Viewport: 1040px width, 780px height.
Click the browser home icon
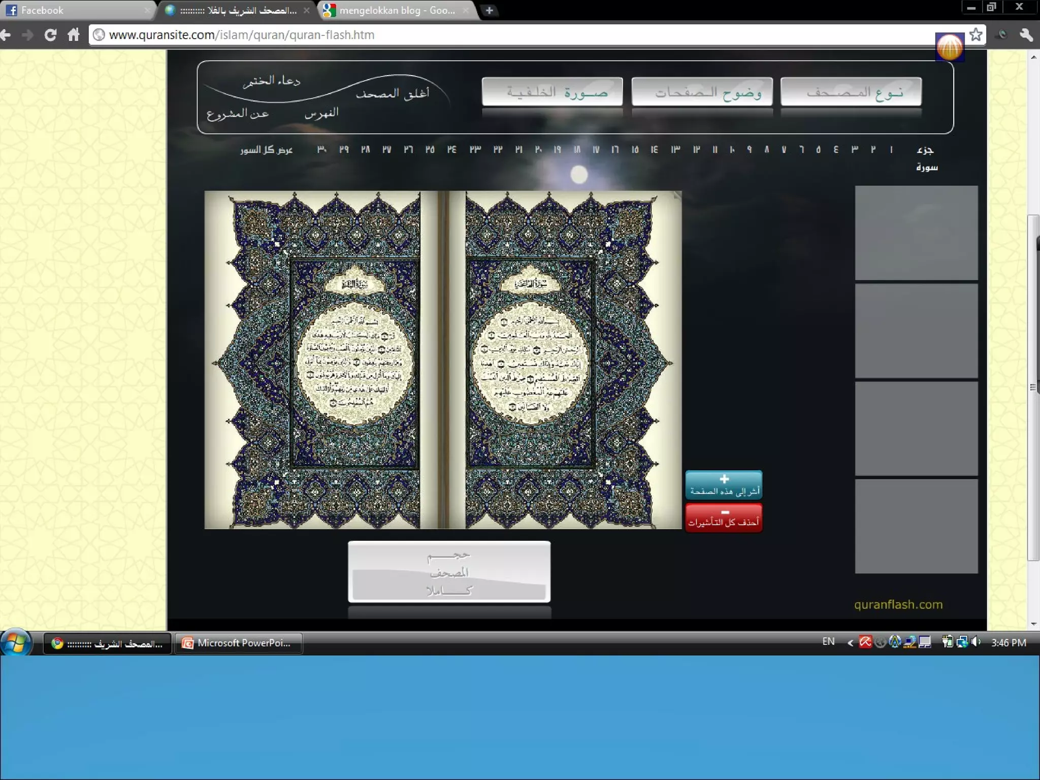point(74,35)
